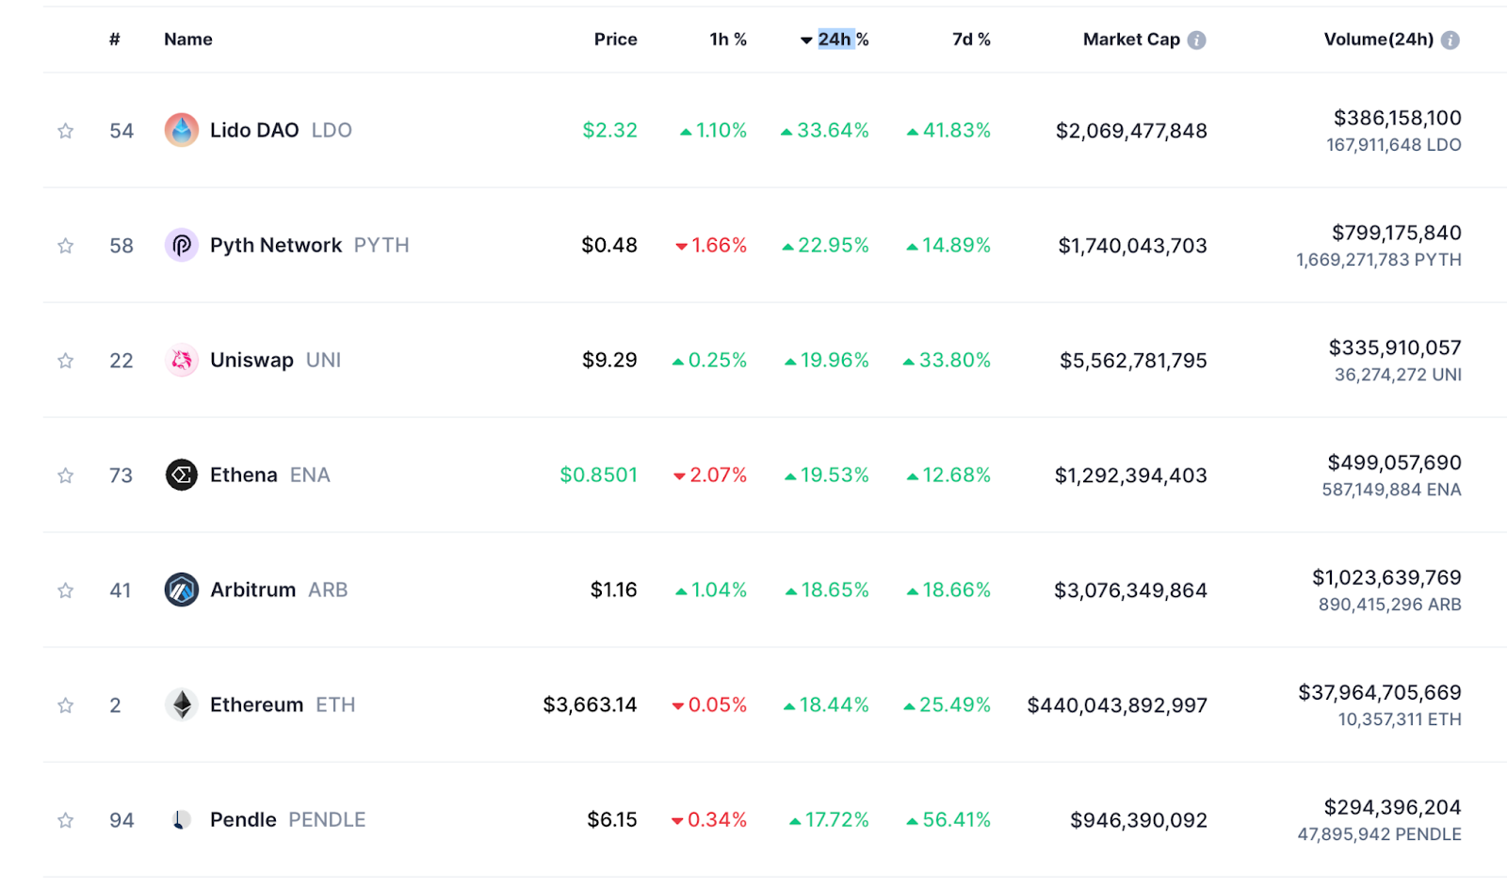Viewport: 1507px width, 888px height.
Task: Click the Lido DAO coin logo
Action: [x=182, y=130]
